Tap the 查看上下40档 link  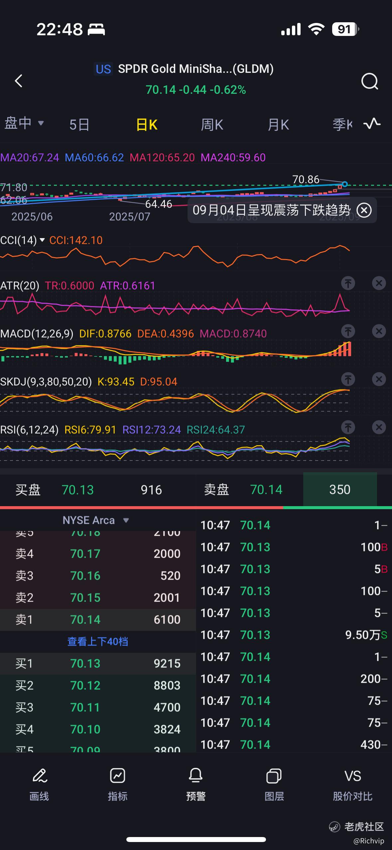[98, 641]
